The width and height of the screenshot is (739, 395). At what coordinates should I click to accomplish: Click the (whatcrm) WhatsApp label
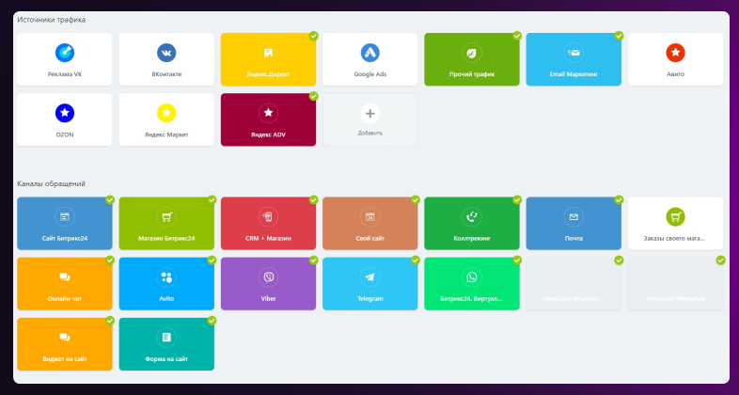[x=675, y=299]
